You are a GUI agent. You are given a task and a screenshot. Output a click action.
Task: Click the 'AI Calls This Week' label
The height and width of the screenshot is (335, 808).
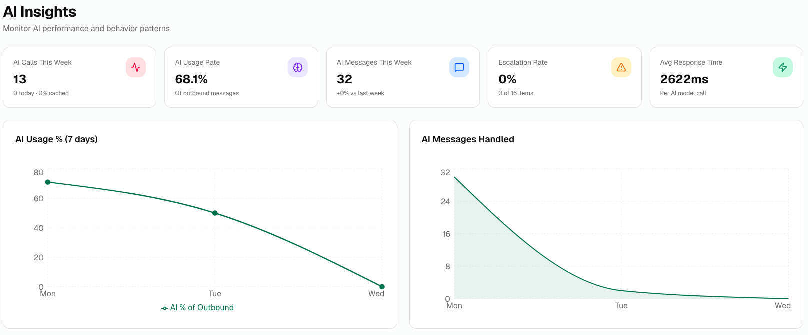[x=42, y=62]
